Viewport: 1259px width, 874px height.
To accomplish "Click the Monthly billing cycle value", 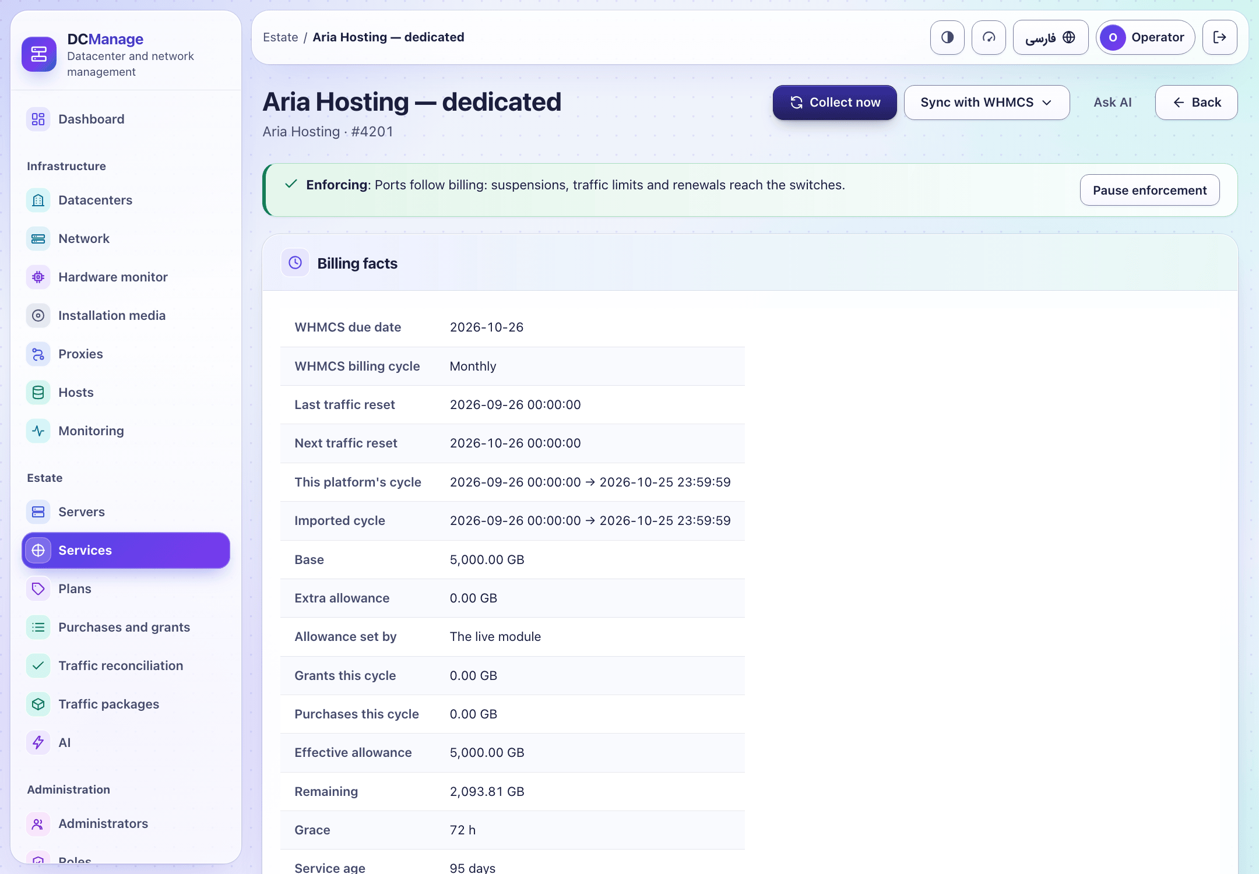I will pos(473,366).
